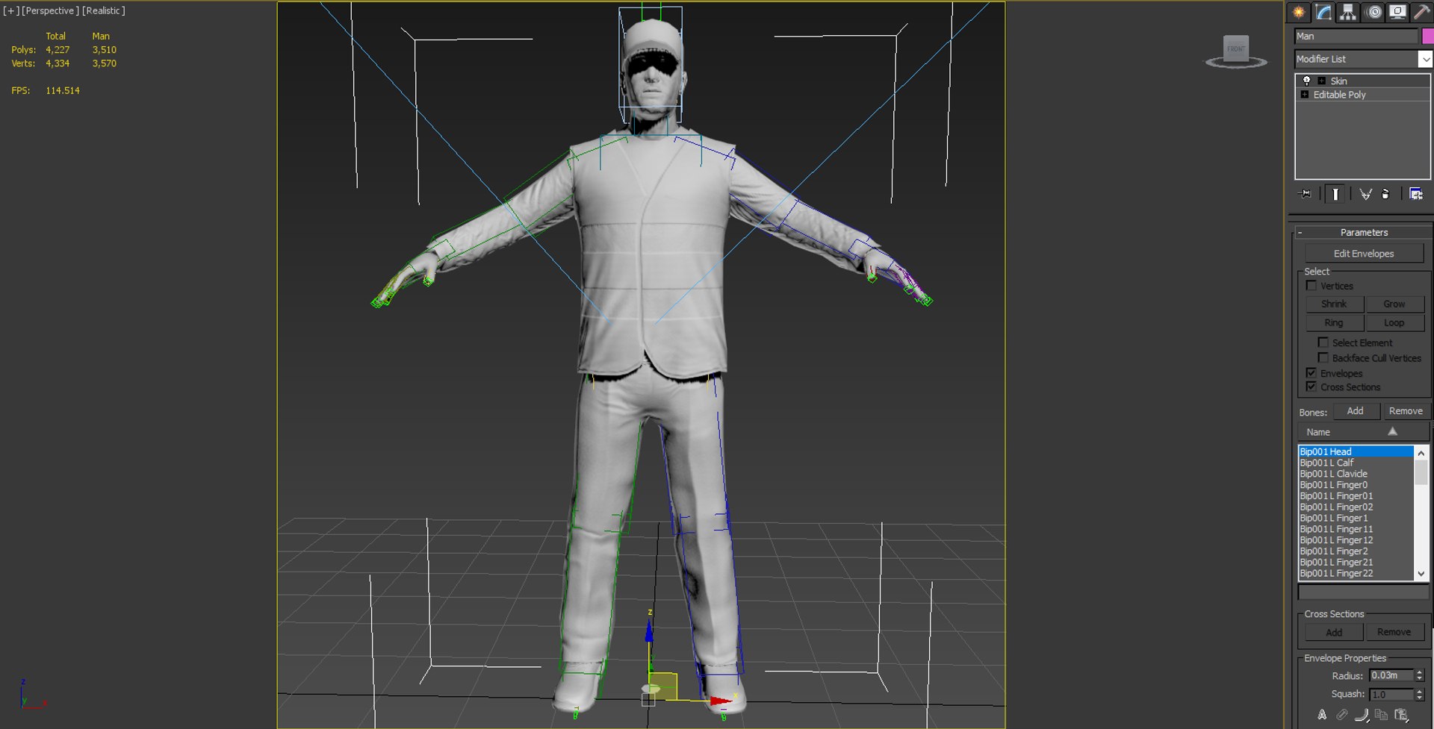Screen dimensions: 1434x729
Task: Open the Hierarchy panel tab
Action: (1348, 12)
